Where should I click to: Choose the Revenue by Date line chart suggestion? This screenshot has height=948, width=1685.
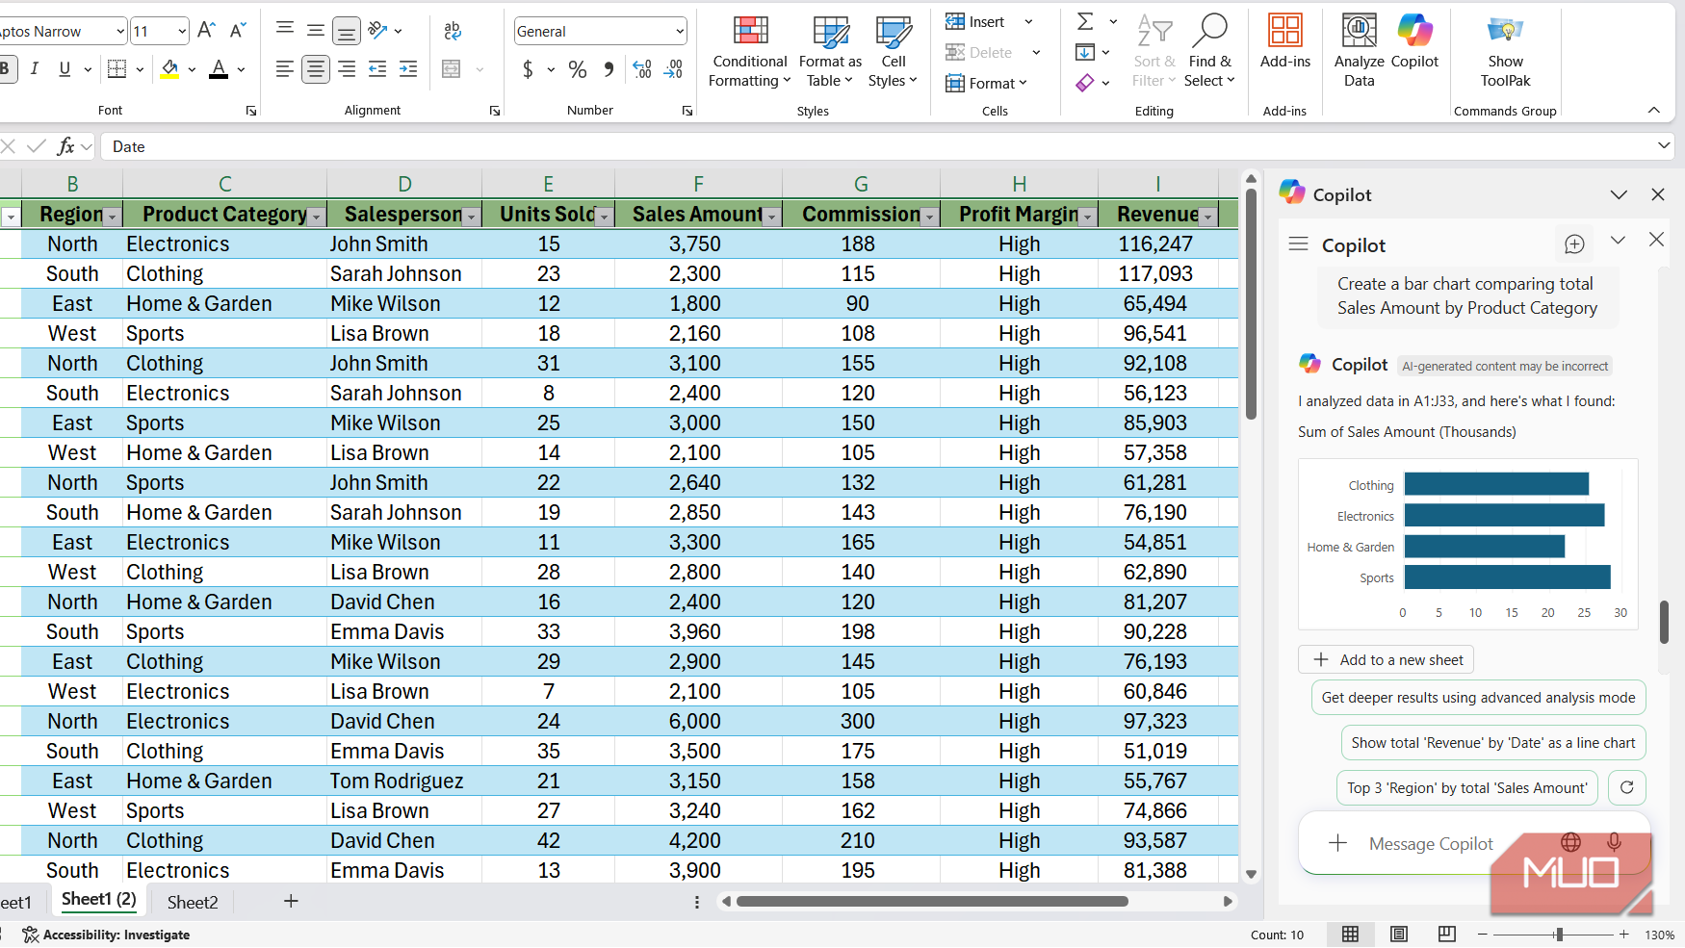[1492, 742]
